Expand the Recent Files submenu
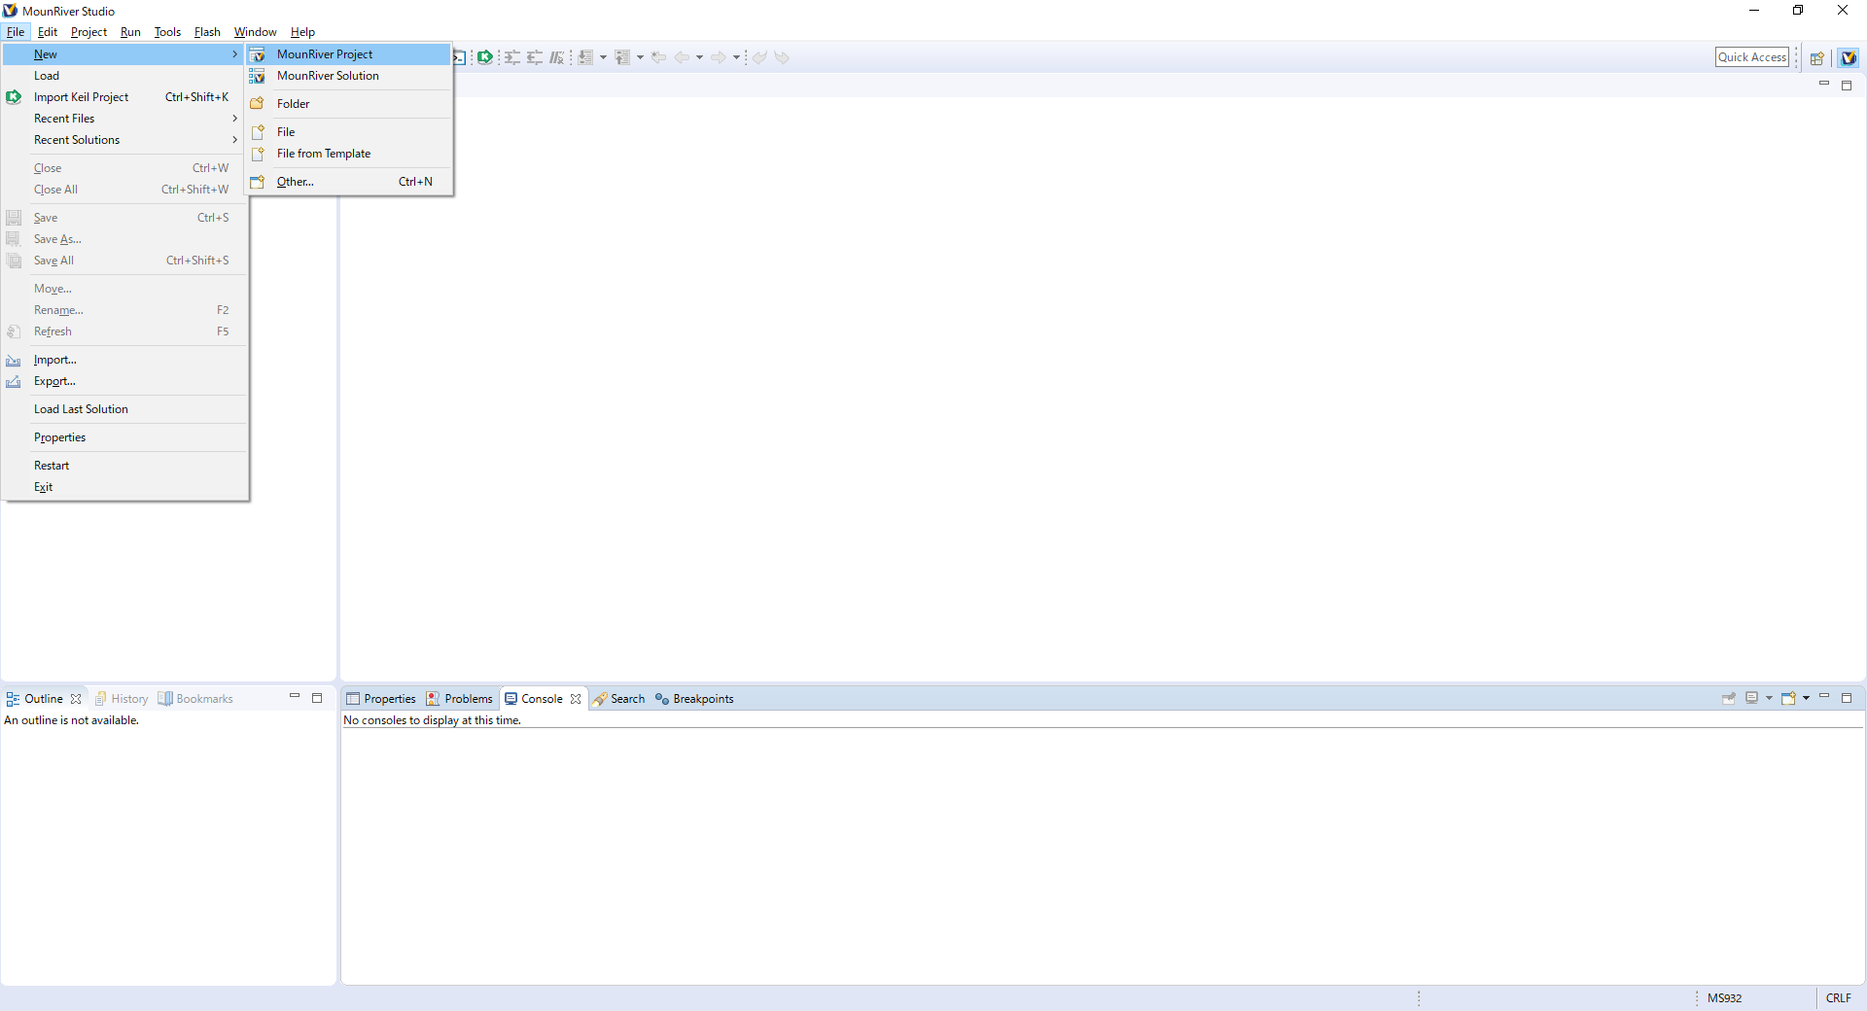 click(x=125, y=119)
